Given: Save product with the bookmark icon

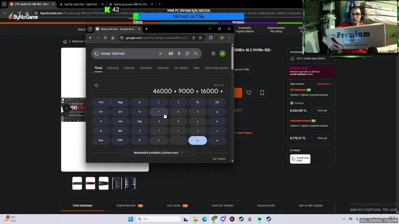Looking at the screenshot, I should click(262, 93).
